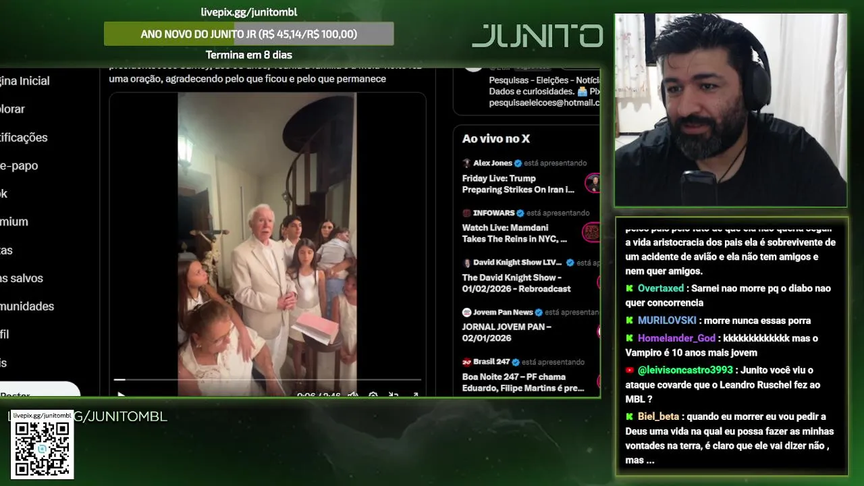The image size is (864, 486).
Task: Open Alex Jones live stream thumbnail
Action: click(593, 184)
